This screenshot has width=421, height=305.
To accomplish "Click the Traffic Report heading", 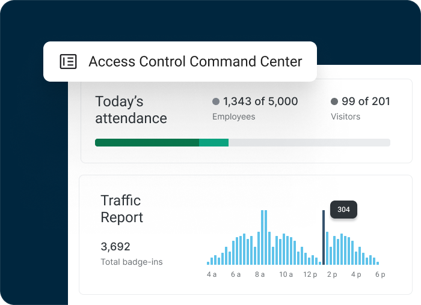I will coord(121,208).
